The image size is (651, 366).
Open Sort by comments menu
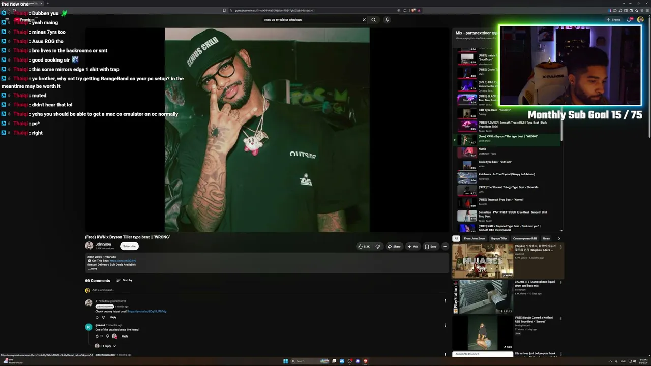(x=124, y=280)
